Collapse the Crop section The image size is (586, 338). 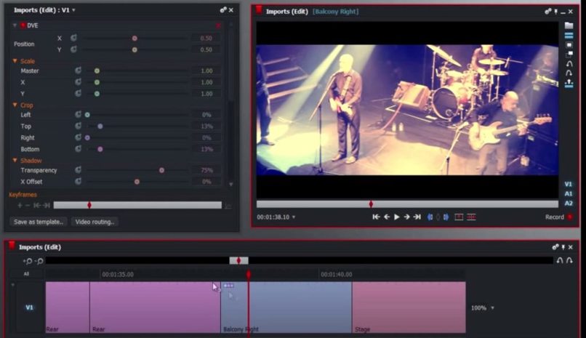pos(15,105)
